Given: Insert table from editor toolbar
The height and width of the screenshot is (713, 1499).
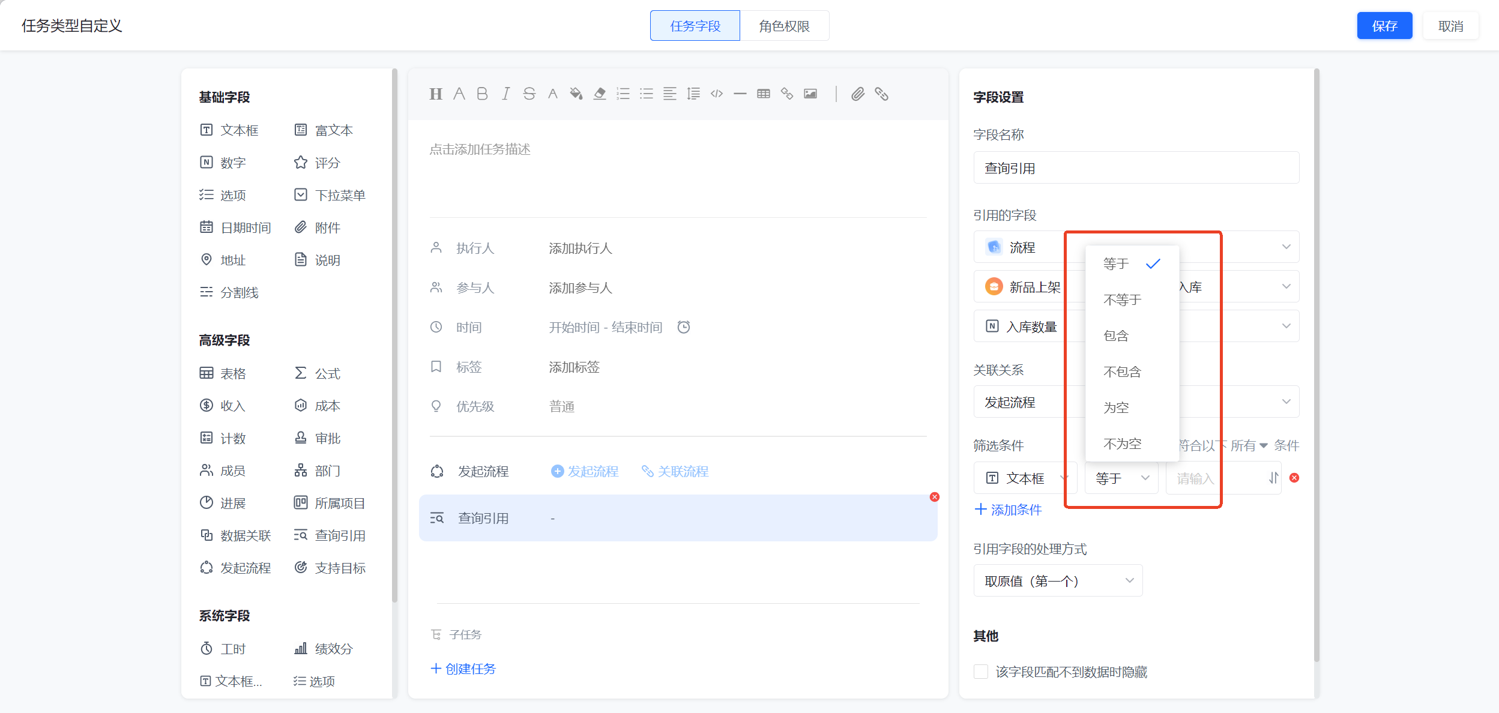Looking at the screenshot, I should pos(764,94).
